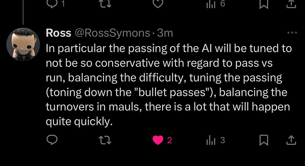Reply to Ross's tweet about AI passing

(52, 140)
